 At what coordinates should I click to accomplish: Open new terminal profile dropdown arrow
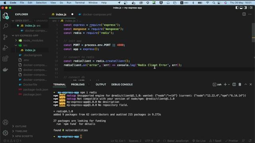(x=229, y=85)
